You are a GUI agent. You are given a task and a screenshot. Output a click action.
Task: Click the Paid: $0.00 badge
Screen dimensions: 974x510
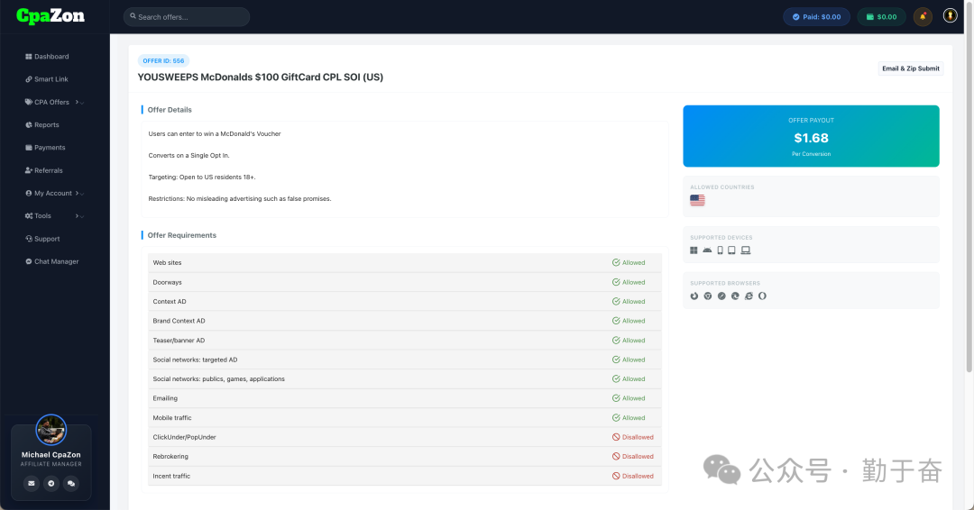pyautogui.click(x=816, y=17)
